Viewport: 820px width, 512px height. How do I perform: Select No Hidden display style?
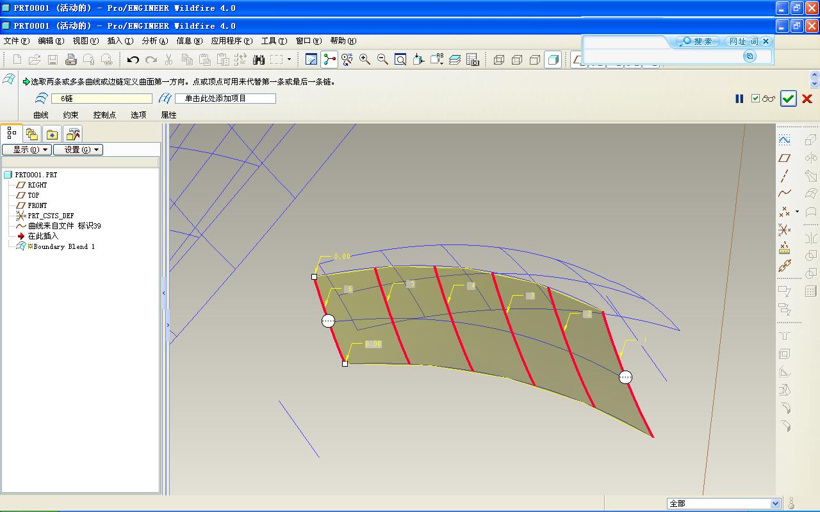click(535, 60)
